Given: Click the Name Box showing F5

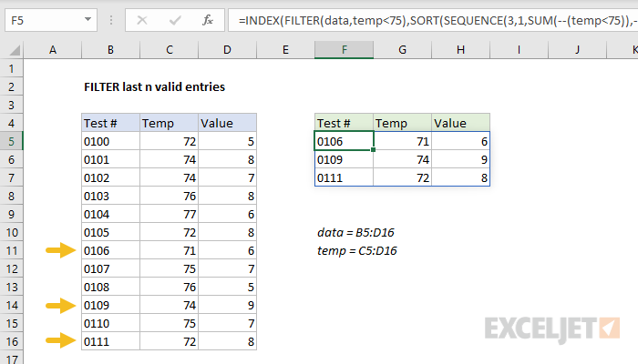Looking at the screenshot, I should click(x=51, y=20).
